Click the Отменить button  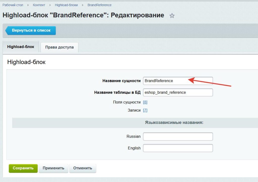tap(83, 168)
